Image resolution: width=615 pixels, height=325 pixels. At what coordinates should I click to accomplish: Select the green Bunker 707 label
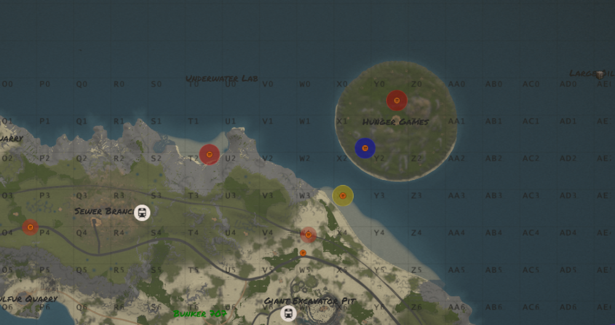pos(200,313)
